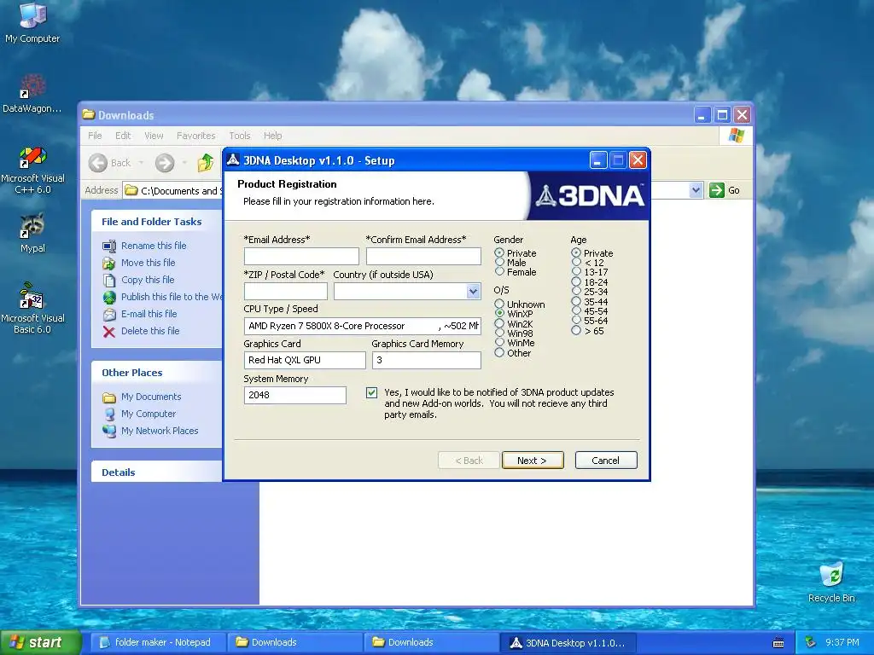The height and width of the screenshot is (655, 874).
Task: Click the Back arrow in Downloads window
Action: click(98, 163)
